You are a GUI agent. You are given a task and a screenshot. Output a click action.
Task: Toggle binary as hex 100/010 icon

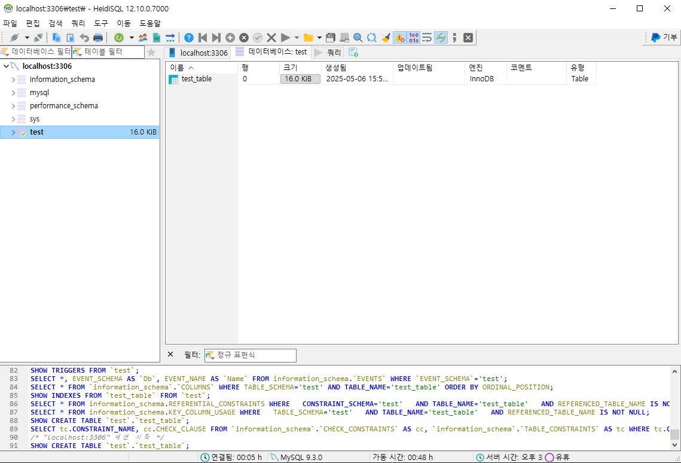[414, 38]
